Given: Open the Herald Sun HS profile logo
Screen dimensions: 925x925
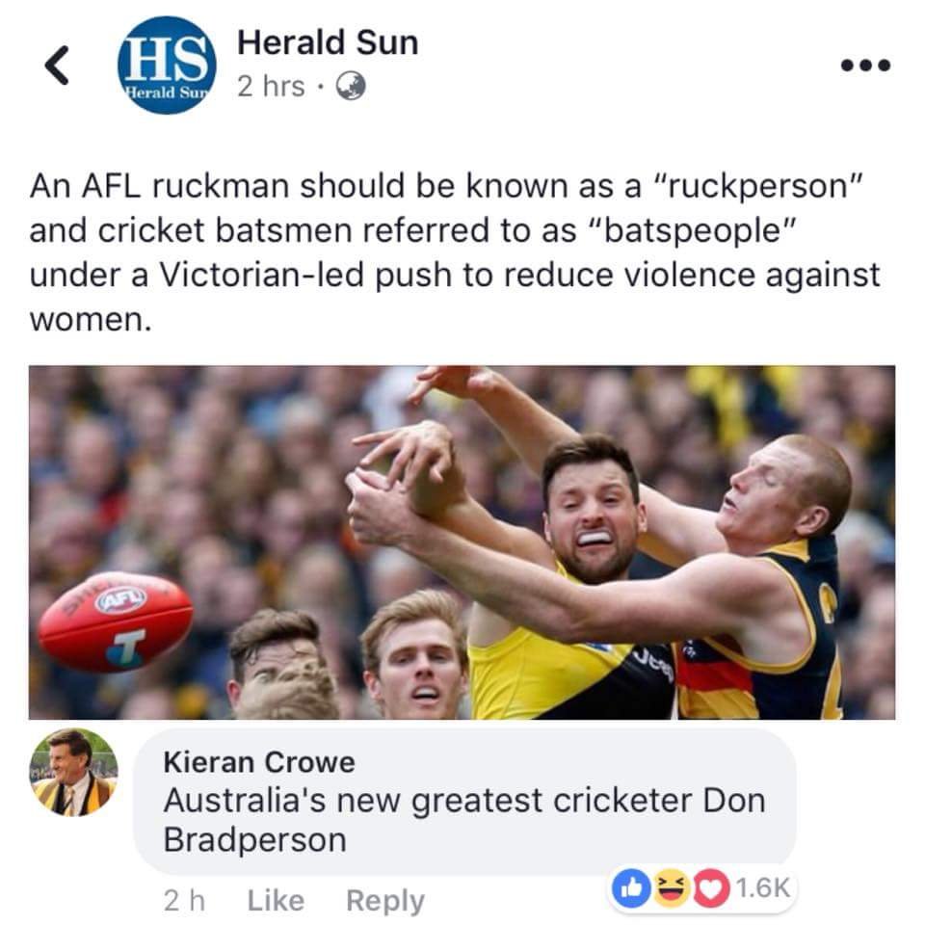Looking at the screenshot, I should [x=167, y=65].
